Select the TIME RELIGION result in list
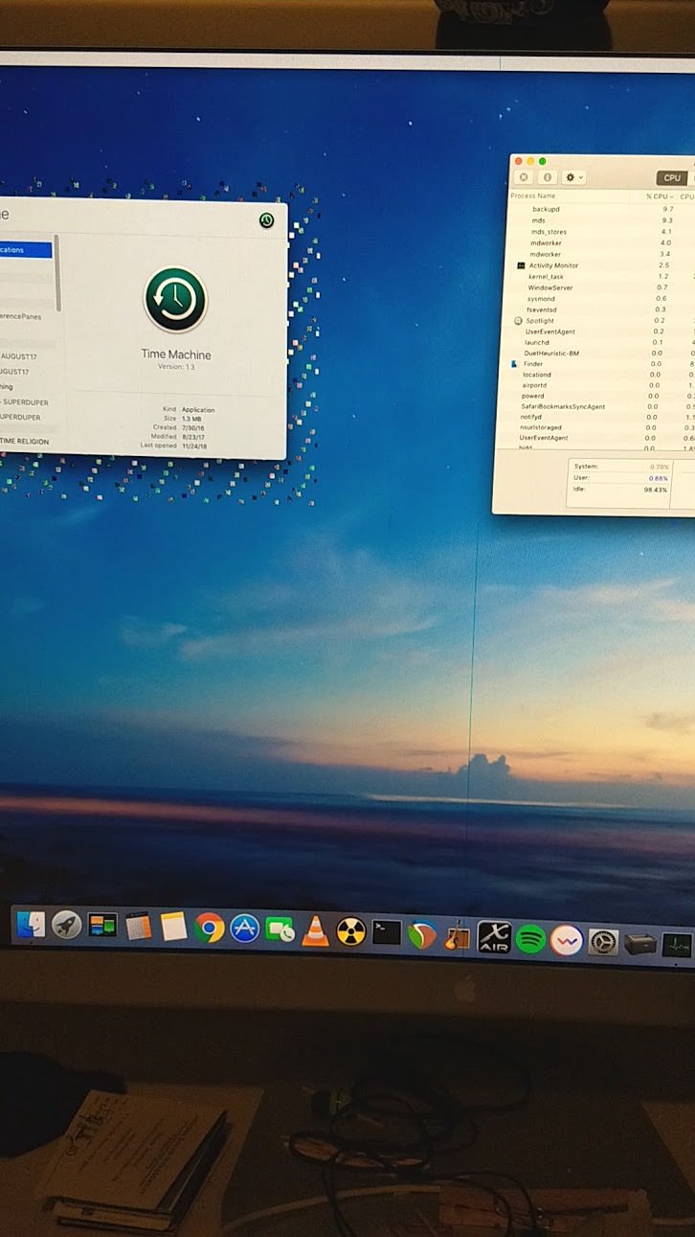The width and height of the screenshot is (695, 1237). pyautogui.click(x=25, y=441)
